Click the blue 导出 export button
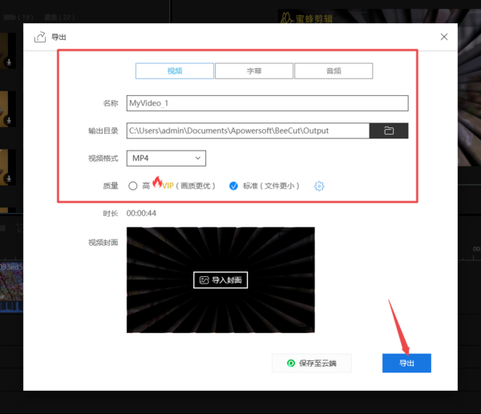This screenshot has width=481, height=414. [406, 363]
